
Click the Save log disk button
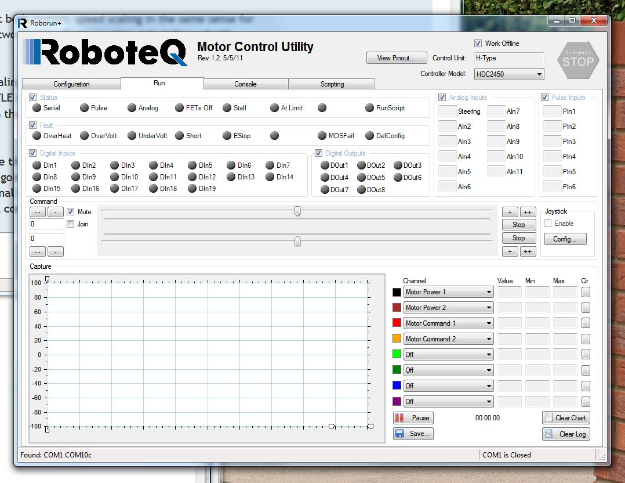tap(413, 434)
